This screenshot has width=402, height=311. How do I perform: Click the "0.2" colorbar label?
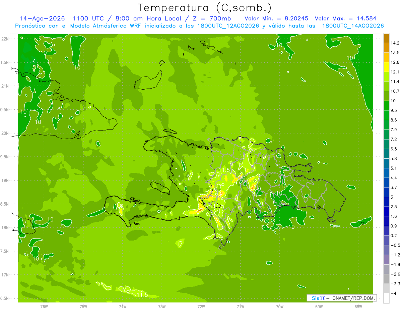click(394, 236)
